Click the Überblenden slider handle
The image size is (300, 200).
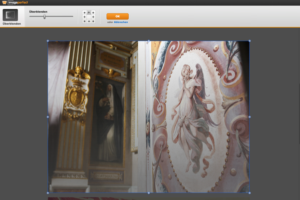44,16
